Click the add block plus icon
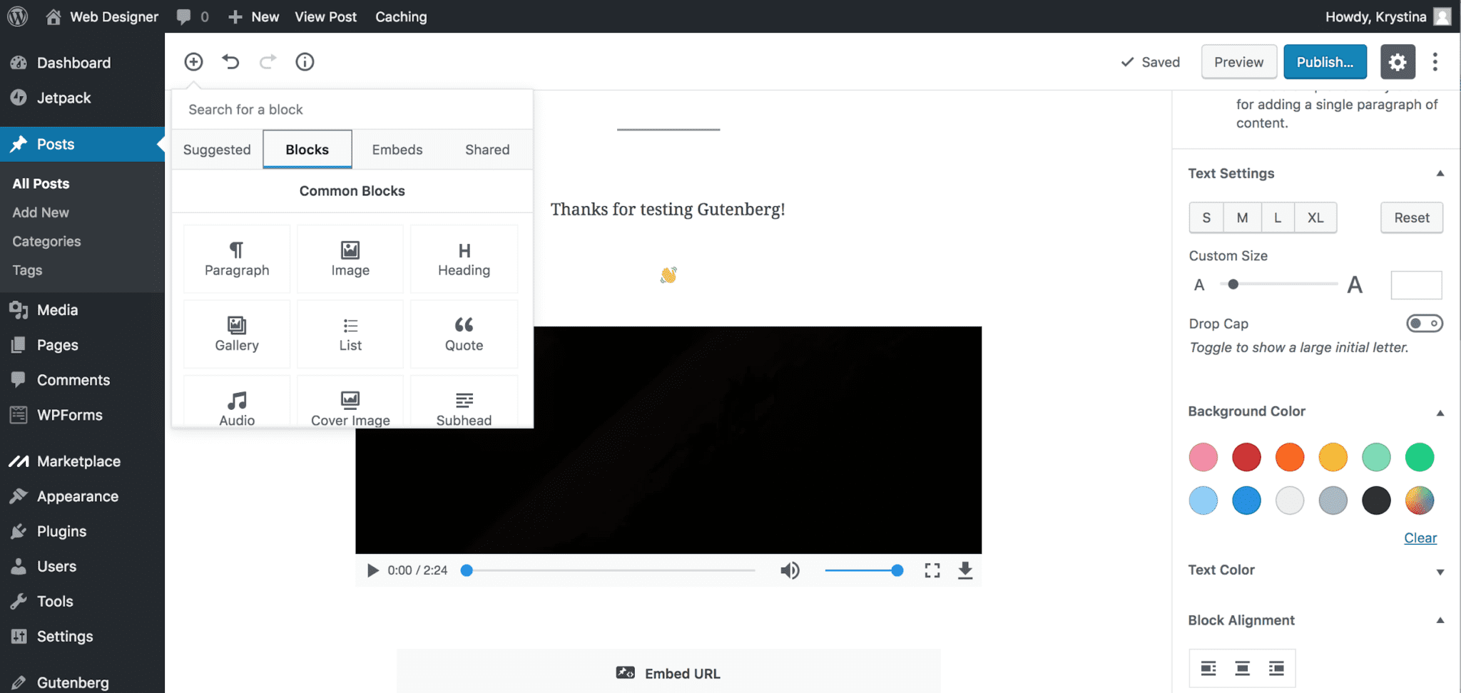 (x=193, y=62)
